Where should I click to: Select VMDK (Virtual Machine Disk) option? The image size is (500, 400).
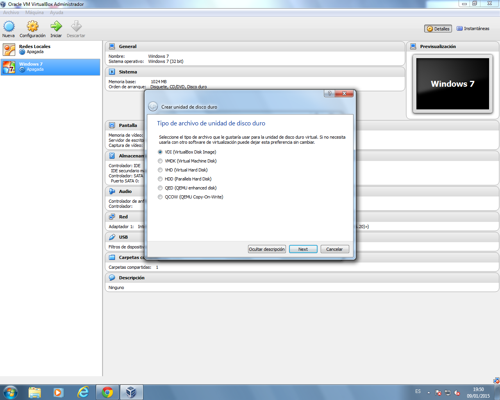coord(187,161)
